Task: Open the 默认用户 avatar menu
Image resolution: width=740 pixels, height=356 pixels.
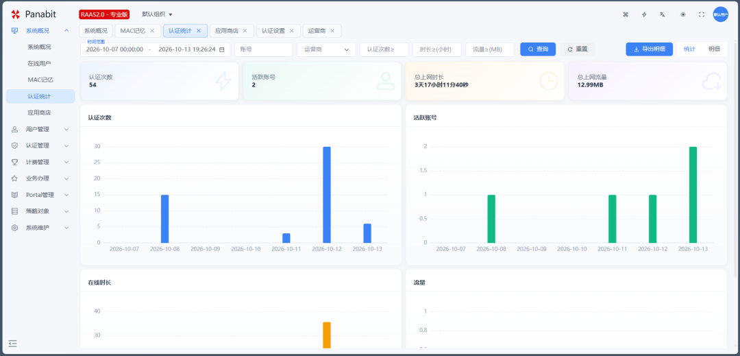Action: [x=721, y=14]
